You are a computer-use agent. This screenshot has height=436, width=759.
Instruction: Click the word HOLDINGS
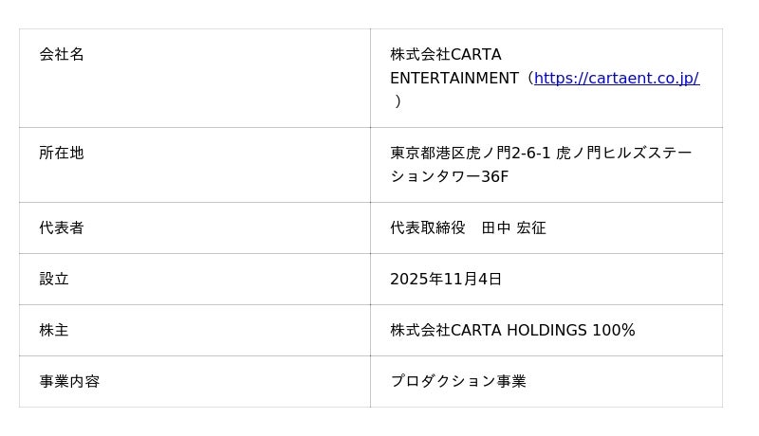coord(546,330)
